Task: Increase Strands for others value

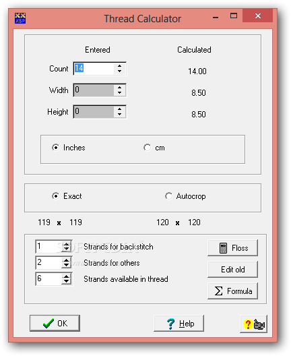Action: pyautogui.click(x=66, y=260)
